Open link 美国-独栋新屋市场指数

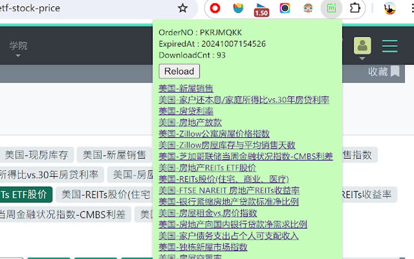click(203, 247)
